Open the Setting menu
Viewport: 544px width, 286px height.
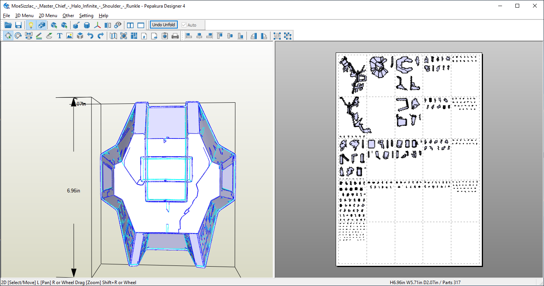click(x=86, y=16)
